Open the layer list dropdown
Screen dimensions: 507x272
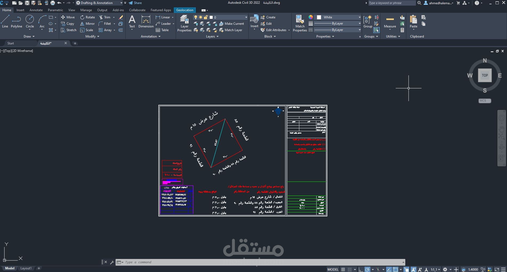[x=246, y=17]
